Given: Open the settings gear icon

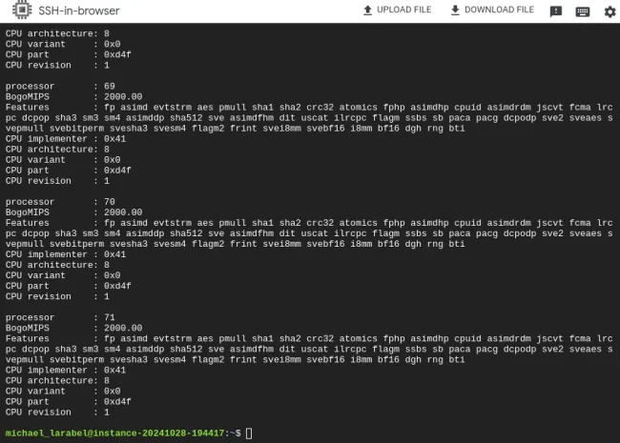Looking at the screenshot, I should click(610, 11).
